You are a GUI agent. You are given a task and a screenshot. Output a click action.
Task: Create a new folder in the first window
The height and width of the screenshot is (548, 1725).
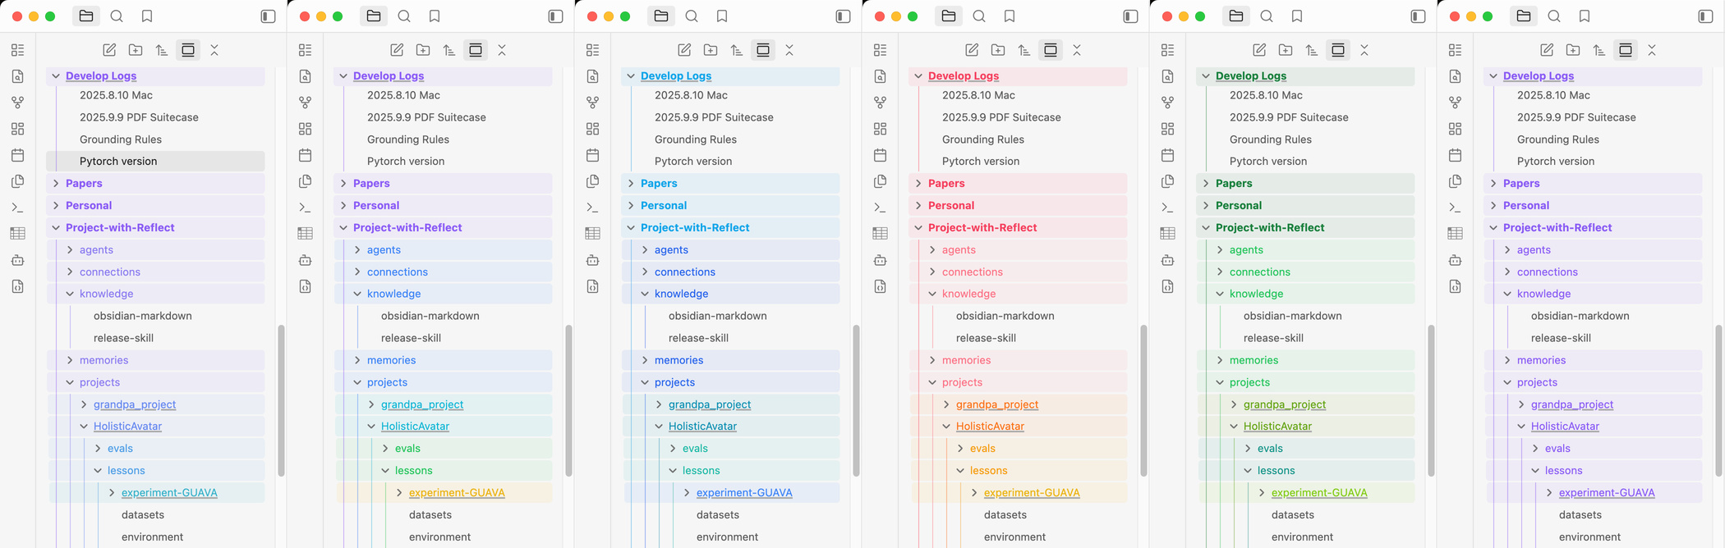[x=136, y=50]
